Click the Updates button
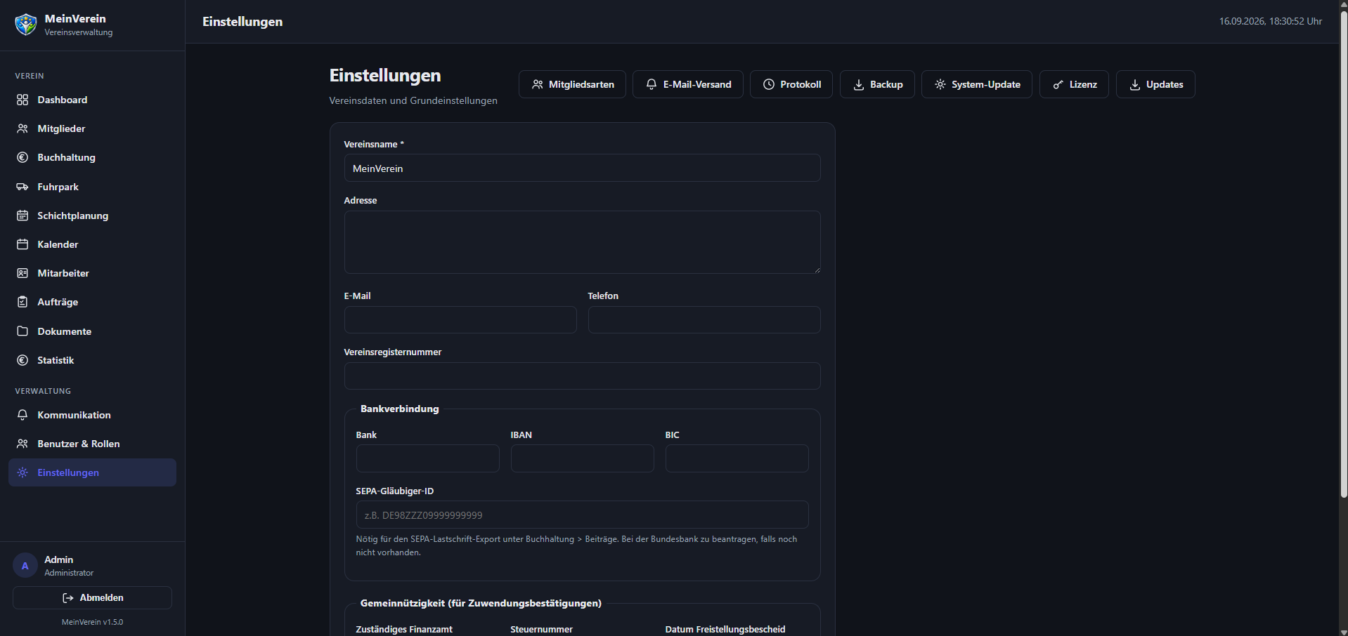Screen dimensions: 1348x636 [x=1155, y=84]
